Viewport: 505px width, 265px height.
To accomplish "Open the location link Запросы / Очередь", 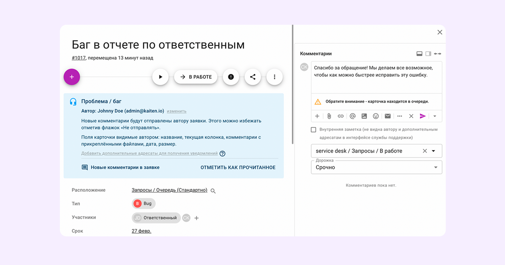I will [x=170, y=190].
